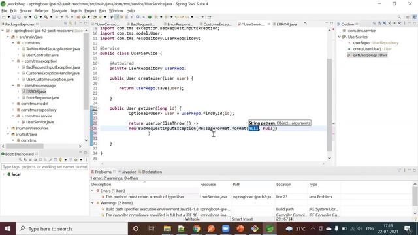Open Google Chrome from the taskbar
Screen dimensions: 418x235
[x=197, y=228]
